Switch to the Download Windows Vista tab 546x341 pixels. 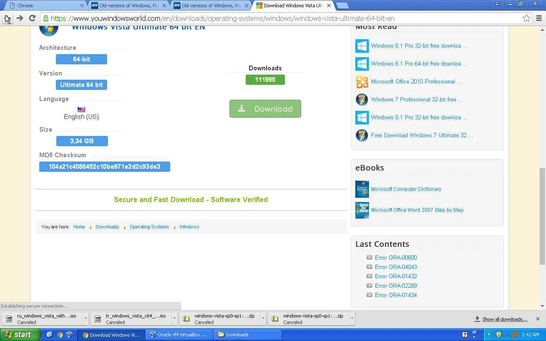coord(293,6)
